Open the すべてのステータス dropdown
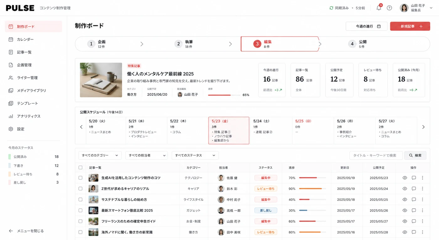Screen dimensions: 439x240 tap(195, 155)
